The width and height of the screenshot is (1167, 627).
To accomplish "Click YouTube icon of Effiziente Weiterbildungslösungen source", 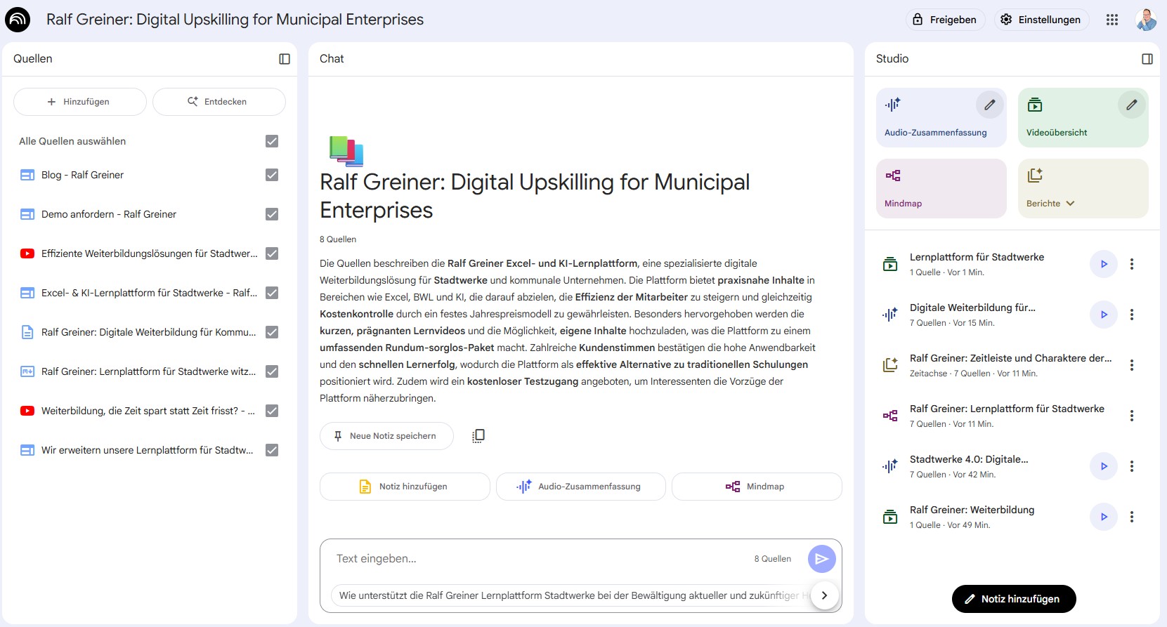I will pyautogui.click(x=27, y=253).
